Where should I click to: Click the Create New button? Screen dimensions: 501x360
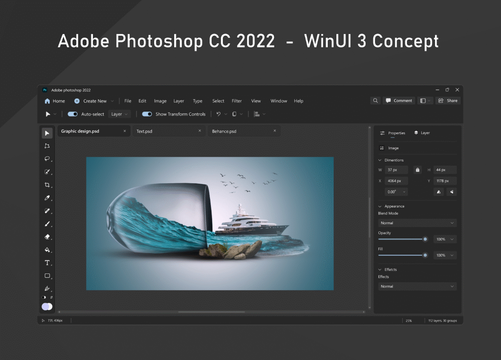[91, 101]
